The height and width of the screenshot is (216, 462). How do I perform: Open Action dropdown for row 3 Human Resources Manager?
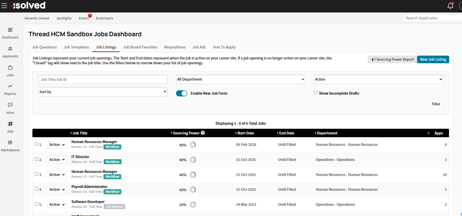point(57,175)
